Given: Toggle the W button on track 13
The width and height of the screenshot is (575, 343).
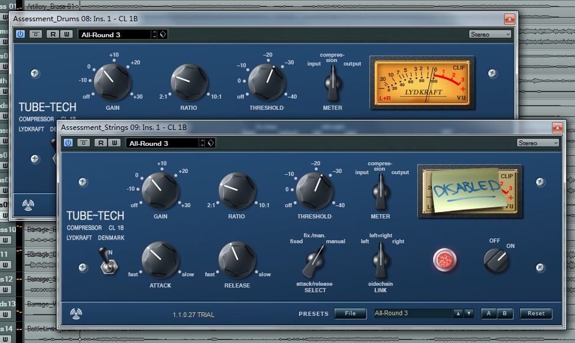Looking at the screenshot, I should (5, 315).
